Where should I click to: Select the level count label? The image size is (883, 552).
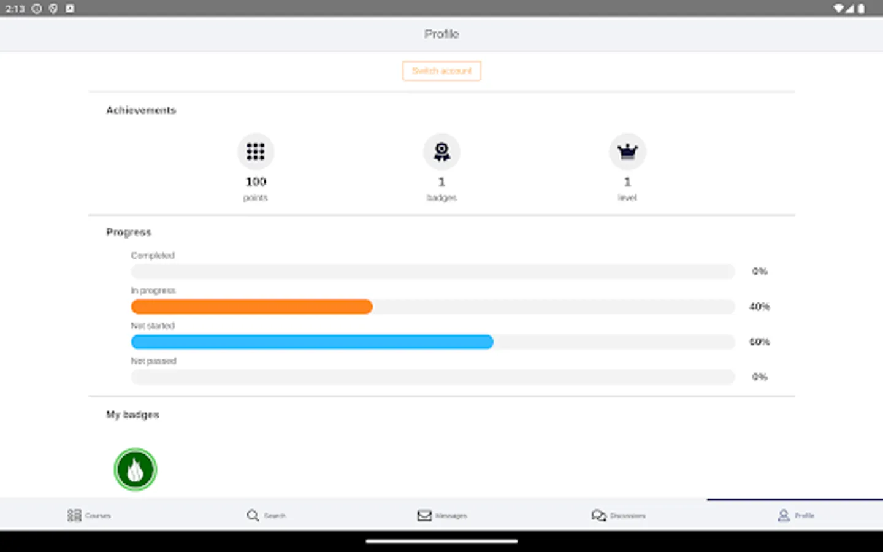coord(627,197)
